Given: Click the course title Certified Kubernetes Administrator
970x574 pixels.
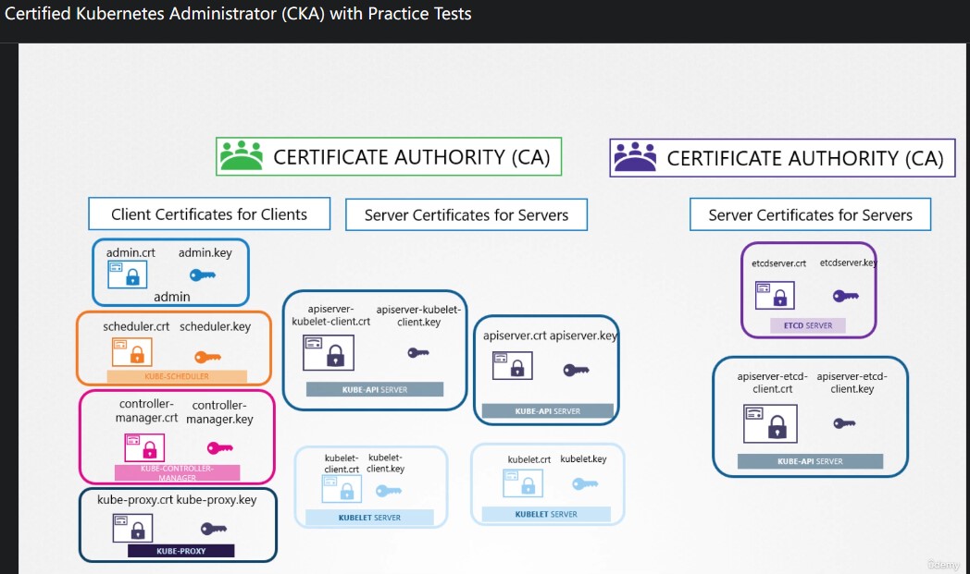Looking at the screenshot, I should tap(238, 14).
